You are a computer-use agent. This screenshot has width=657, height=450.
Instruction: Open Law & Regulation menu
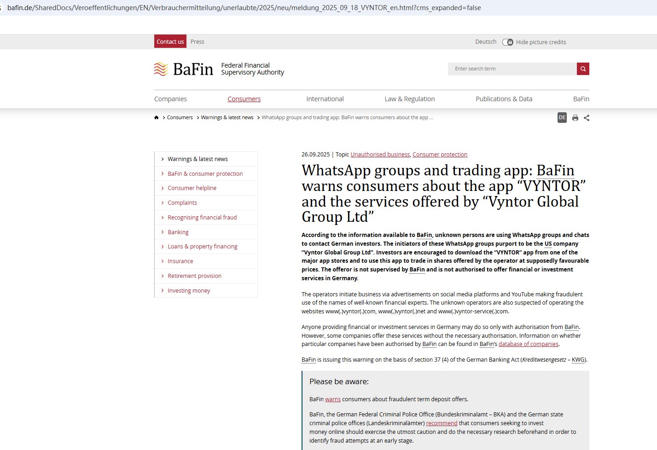coord(409,99)
